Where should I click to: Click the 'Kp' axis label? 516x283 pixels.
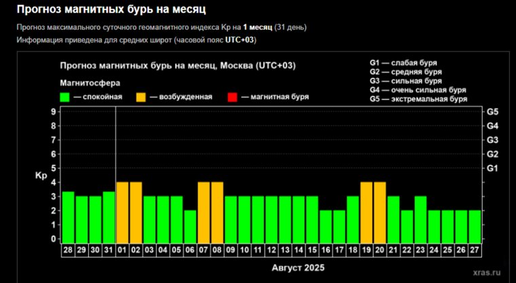click(41, 176)
